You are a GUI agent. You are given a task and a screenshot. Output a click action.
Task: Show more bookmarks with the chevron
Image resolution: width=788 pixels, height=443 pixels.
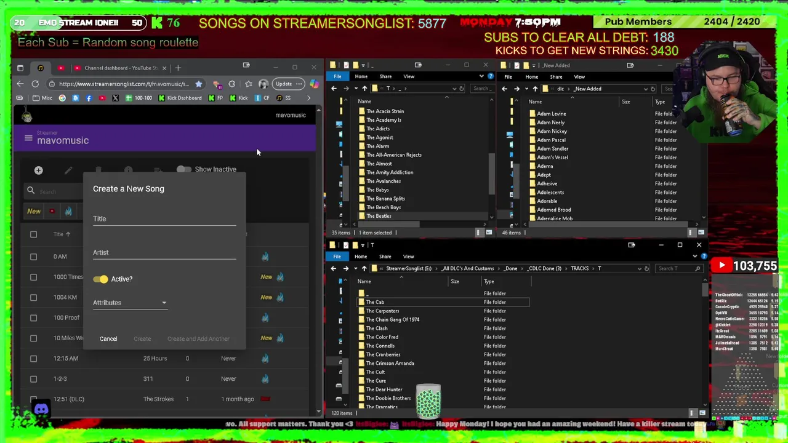[x=308, y=98]
